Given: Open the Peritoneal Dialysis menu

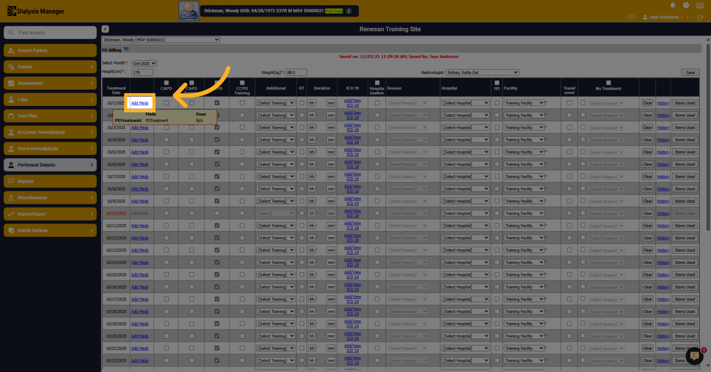Looking at the screenshot, I should pyautogui.click(x=50, y=165).
